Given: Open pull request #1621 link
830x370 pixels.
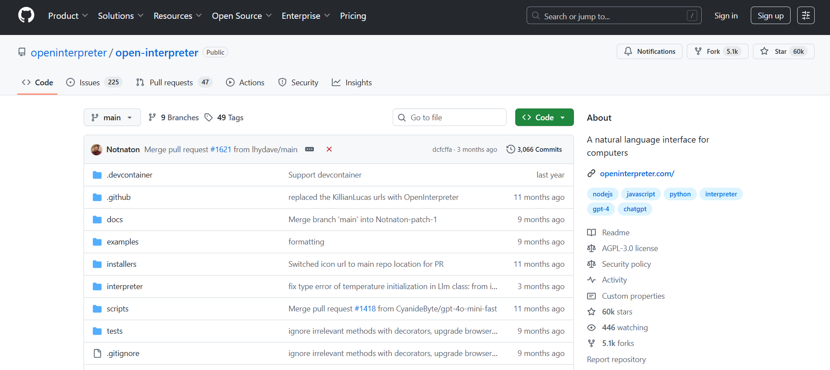Looking at the screenshot, I should tap(221, 150).
